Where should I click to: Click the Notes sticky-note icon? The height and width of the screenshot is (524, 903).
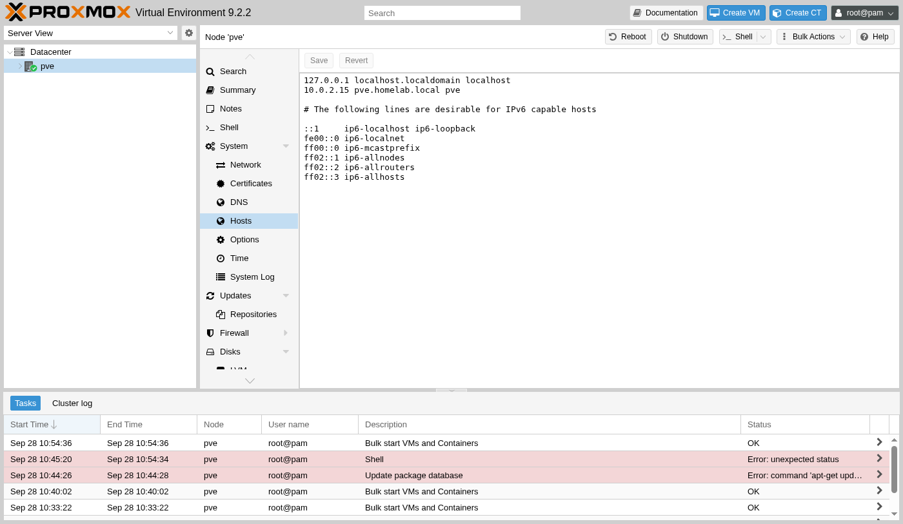210,109
